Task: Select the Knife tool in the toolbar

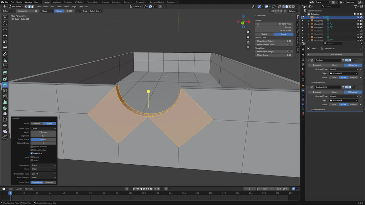Action: tap(5, 96)
